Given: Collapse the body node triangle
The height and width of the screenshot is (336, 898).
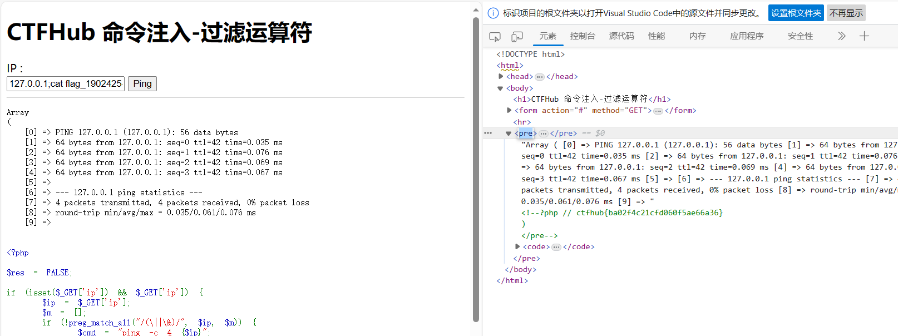Looking at the screenshot, I should tap(500, 88).
